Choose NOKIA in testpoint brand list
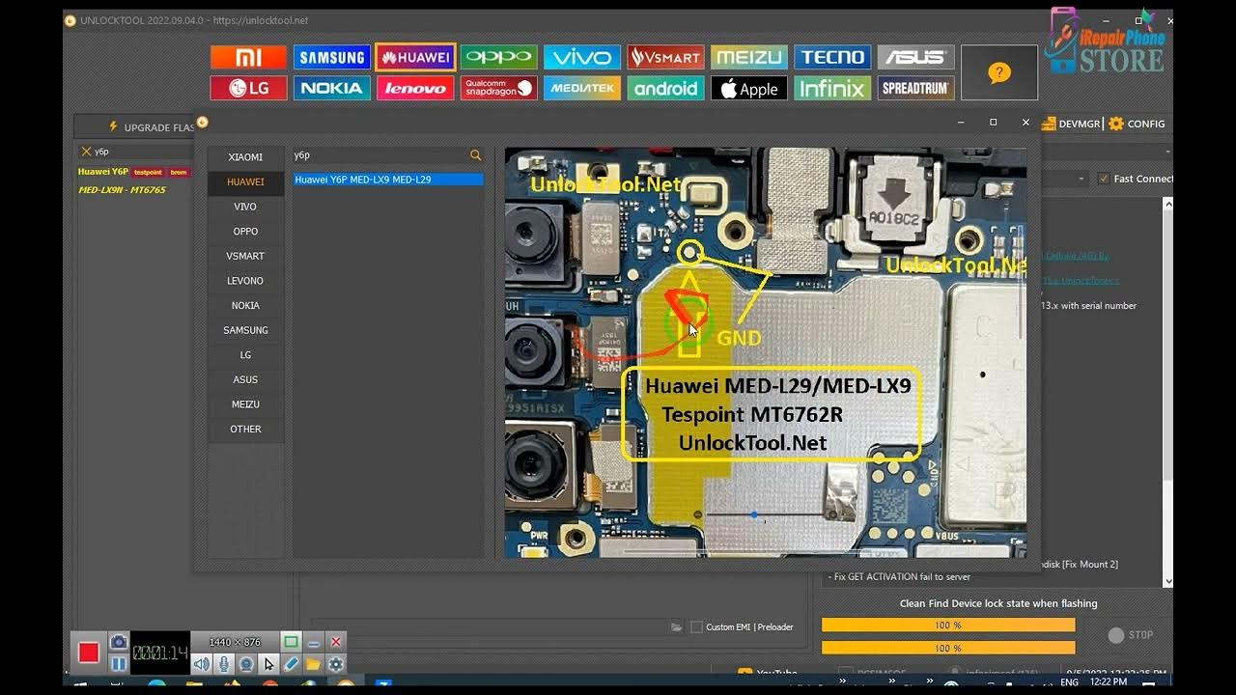Viewport: 1236px width, 695px height. coord(245,305)
